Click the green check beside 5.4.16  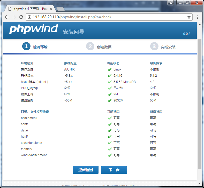[x=110, y=76]
